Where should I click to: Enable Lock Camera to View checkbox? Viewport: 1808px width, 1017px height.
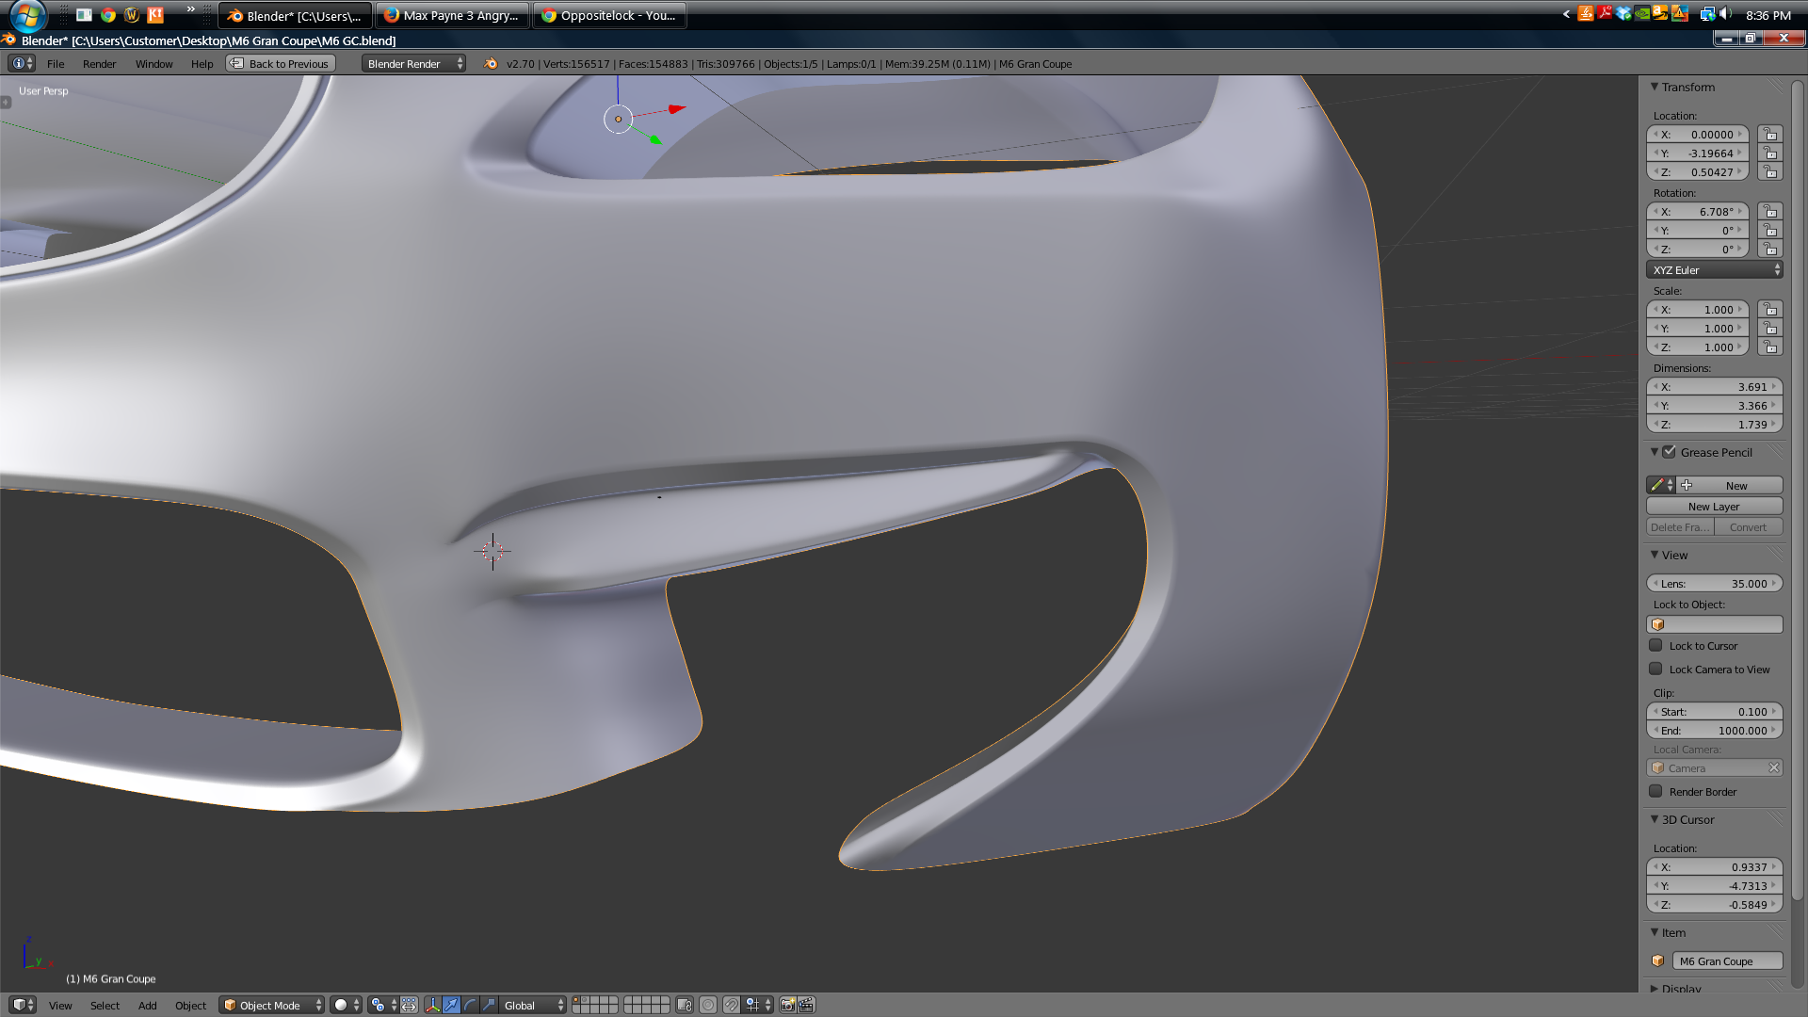pyautogui.click(x=1655, y=669)
